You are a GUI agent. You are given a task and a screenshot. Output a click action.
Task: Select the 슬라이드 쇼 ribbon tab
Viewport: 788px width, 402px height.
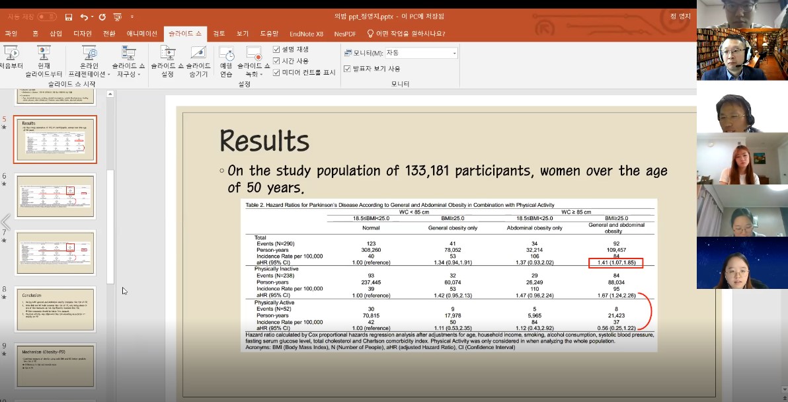(185, 34)
